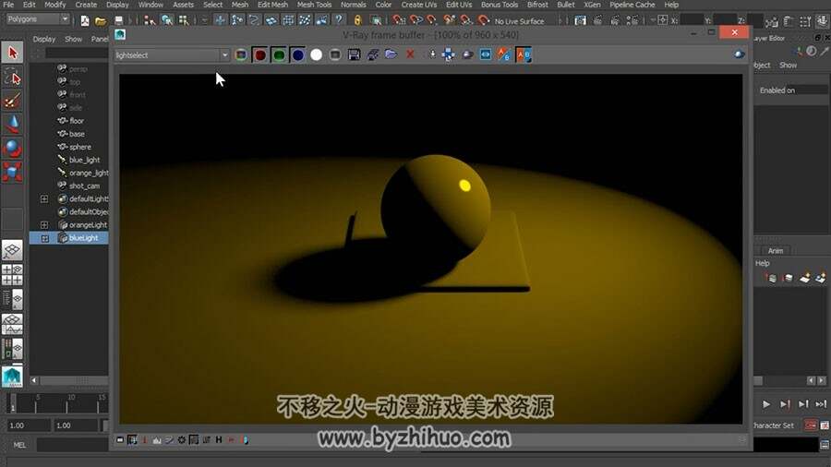Switch to single perspective view layout
Image resolution: width=831 pixels, height=467 pixels.
coord(12,250)
